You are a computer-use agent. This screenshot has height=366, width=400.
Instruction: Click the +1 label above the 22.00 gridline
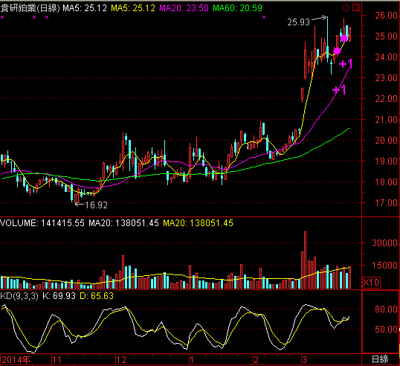tap(339, 90)
